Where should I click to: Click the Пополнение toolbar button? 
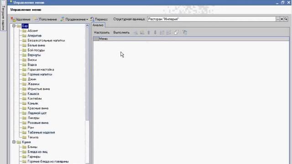tap(46, 19)
